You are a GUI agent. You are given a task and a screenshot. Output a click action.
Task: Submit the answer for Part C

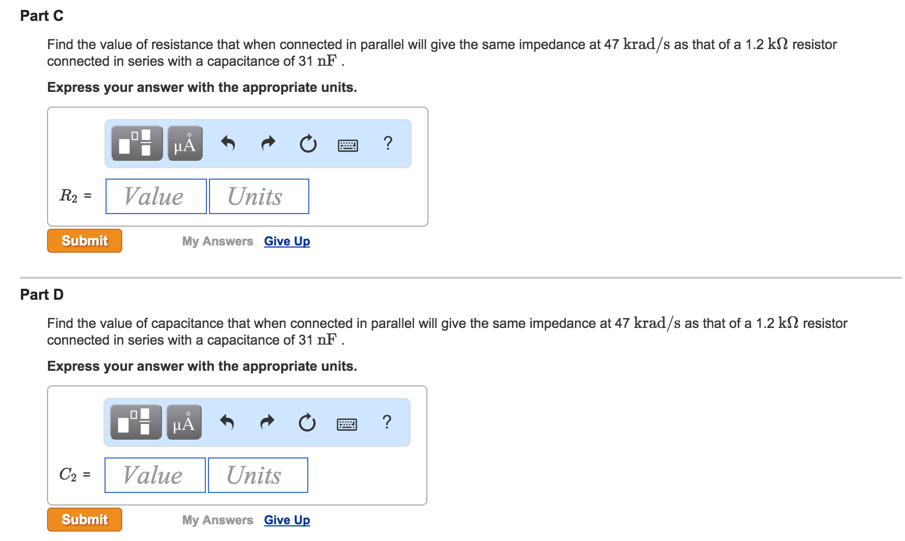coord(84,241)
